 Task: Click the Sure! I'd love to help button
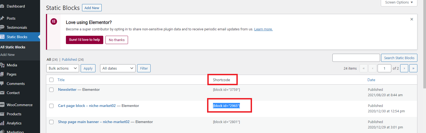[84, 40]
